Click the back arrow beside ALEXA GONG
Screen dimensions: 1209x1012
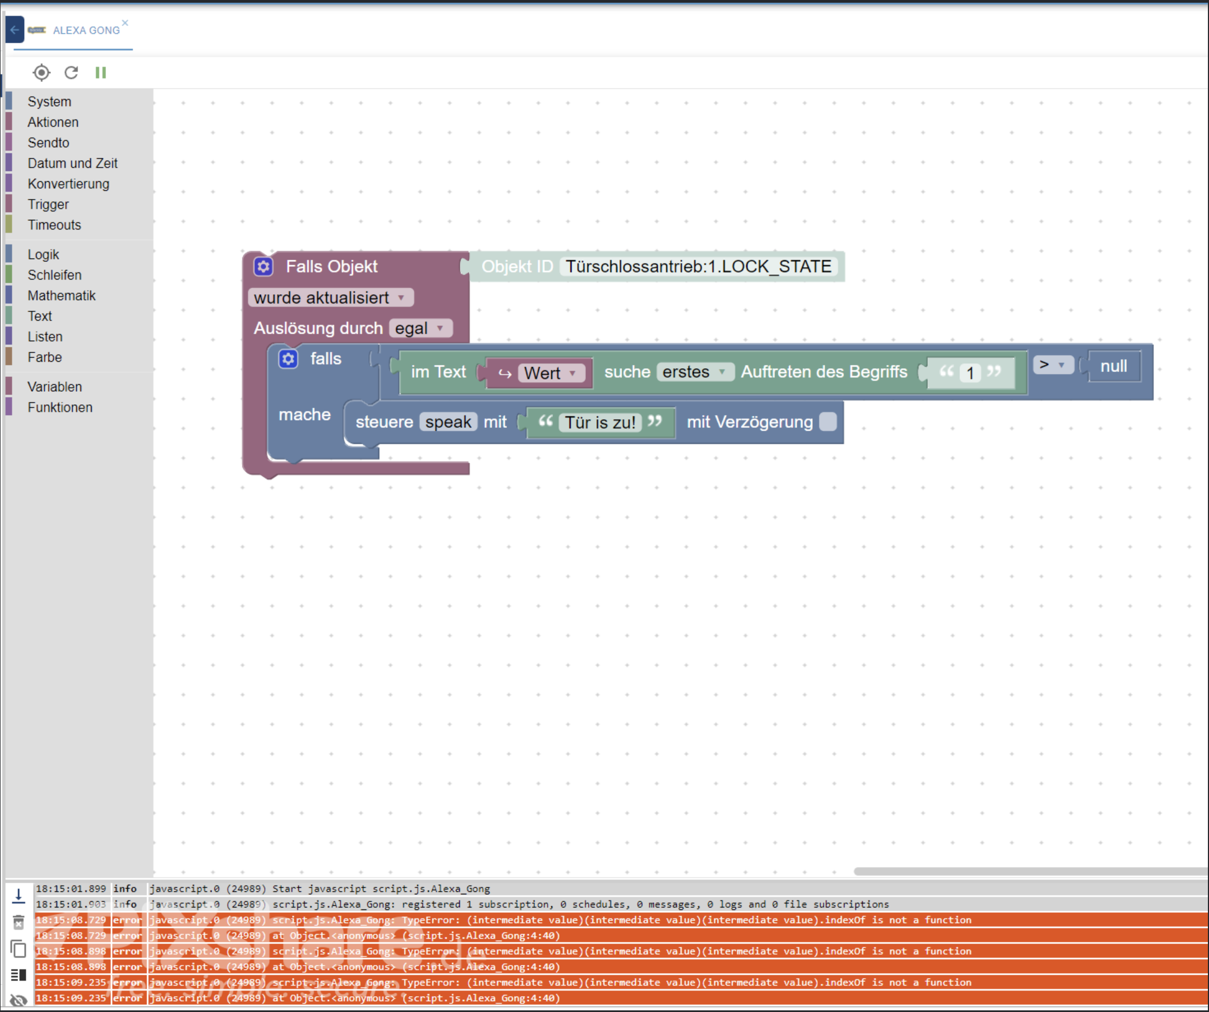point(14,30)
